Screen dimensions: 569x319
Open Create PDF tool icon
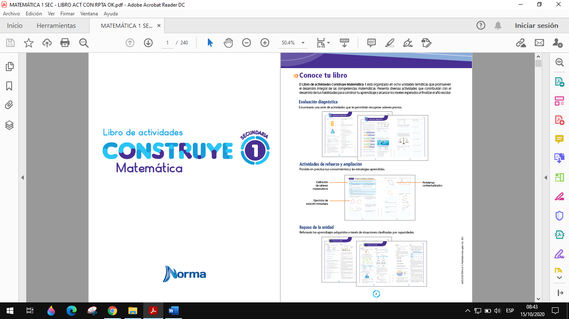point(559,120)
